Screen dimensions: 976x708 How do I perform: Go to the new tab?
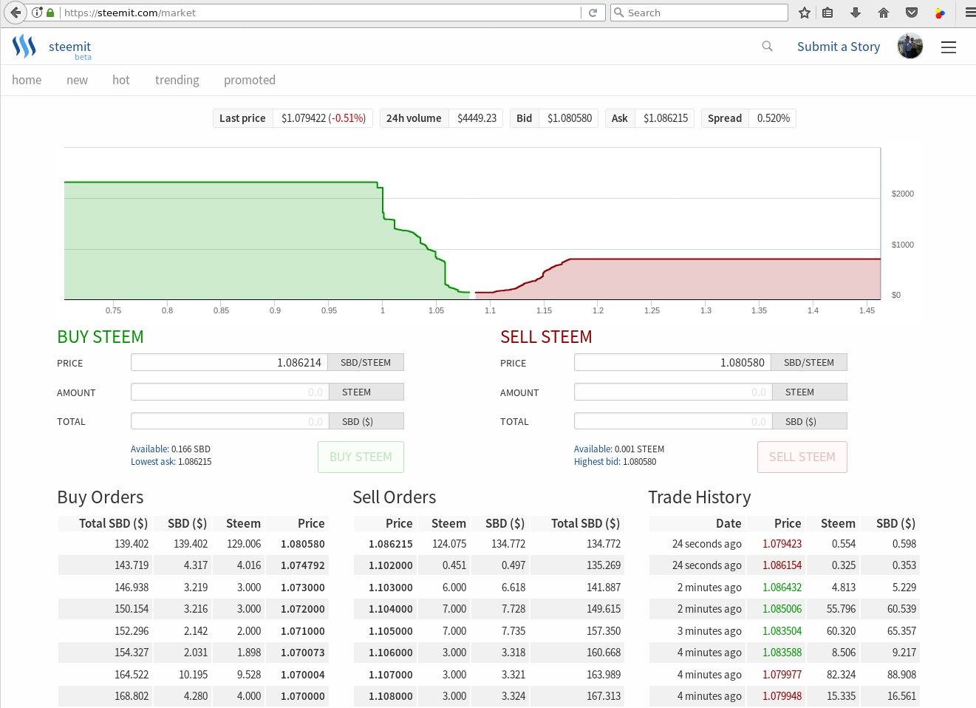(x=77, y=80)
